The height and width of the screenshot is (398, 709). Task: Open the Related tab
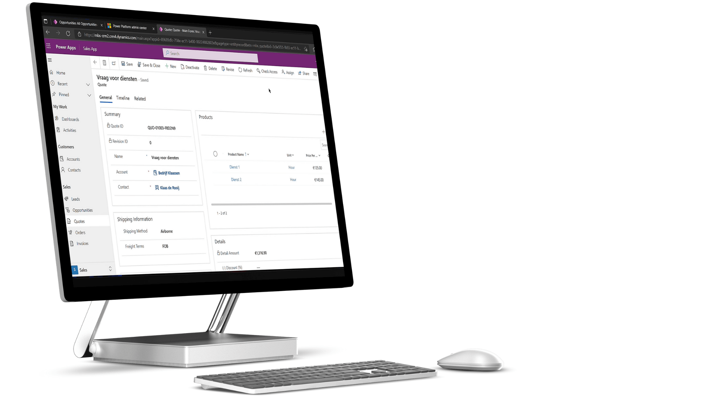(x=140, y=98)
